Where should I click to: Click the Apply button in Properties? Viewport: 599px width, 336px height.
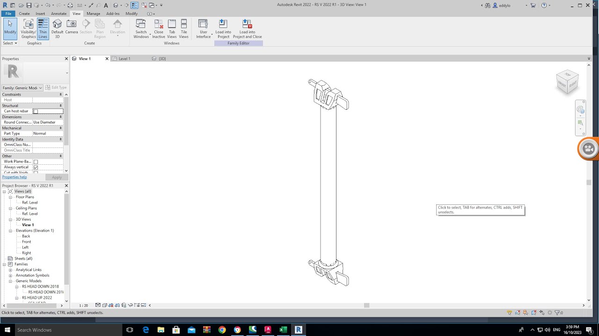point(57,177)
